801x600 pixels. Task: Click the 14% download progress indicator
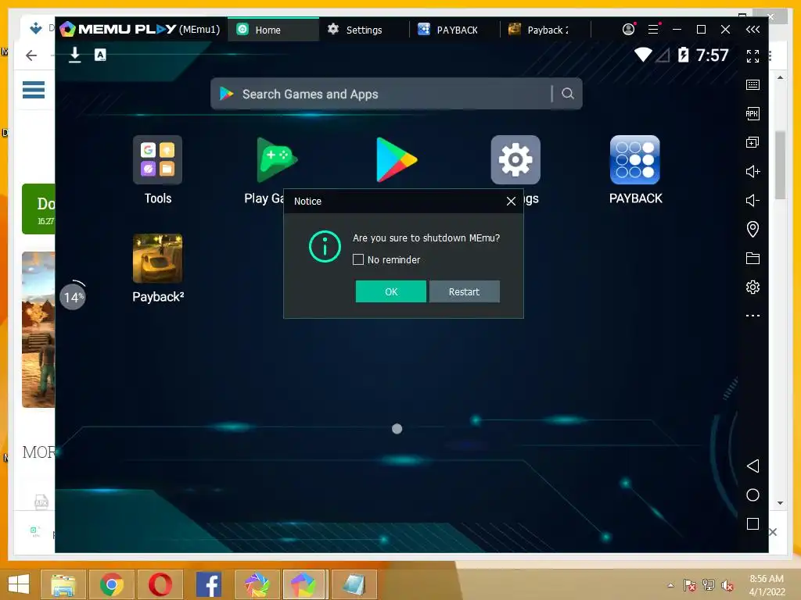coord(73,296)
